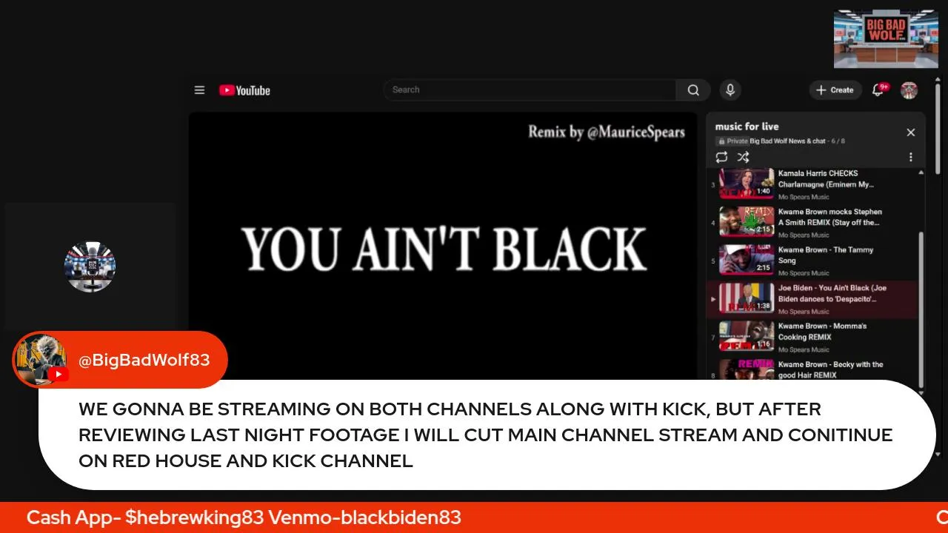Click the video player showing YOU AIN'T BLACK

click(x=443, y=246)
